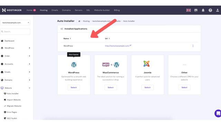221x124 pixels.
Task: Select WooCommerce to install
Action: 110,87
